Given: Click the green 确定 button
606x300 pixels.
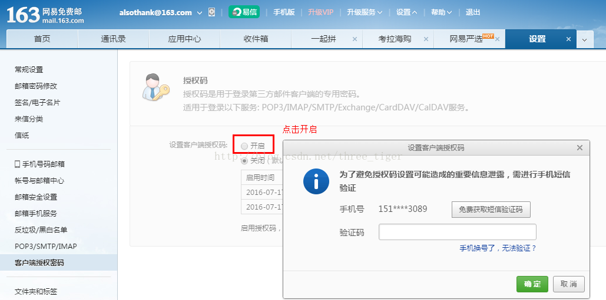Looking at the screenshot, I should pos(532,284).
